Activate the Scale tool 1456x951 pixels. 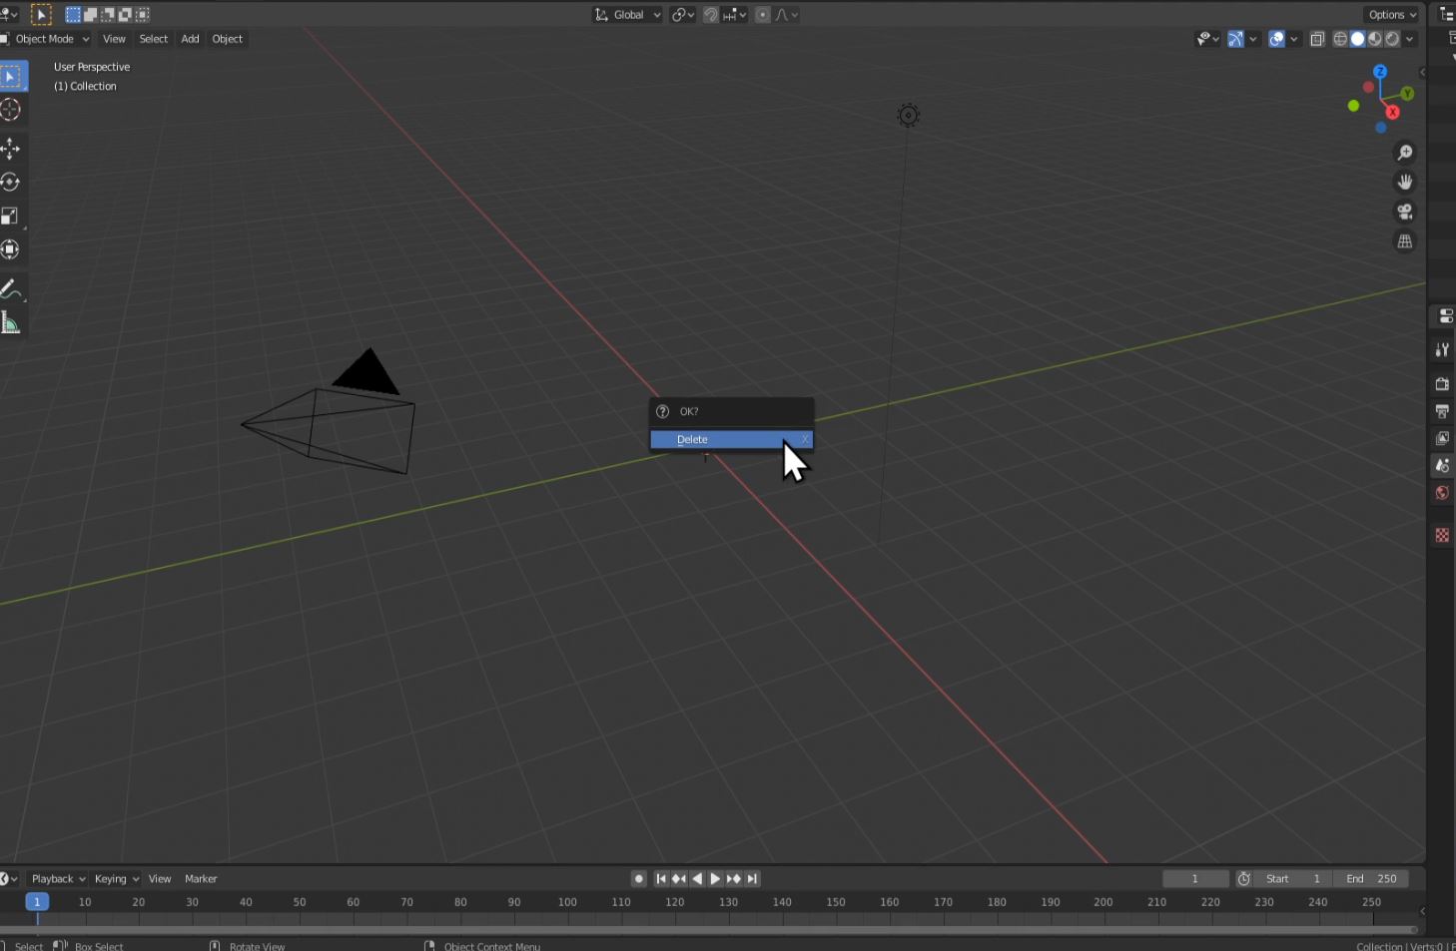[x=11, y=217]
